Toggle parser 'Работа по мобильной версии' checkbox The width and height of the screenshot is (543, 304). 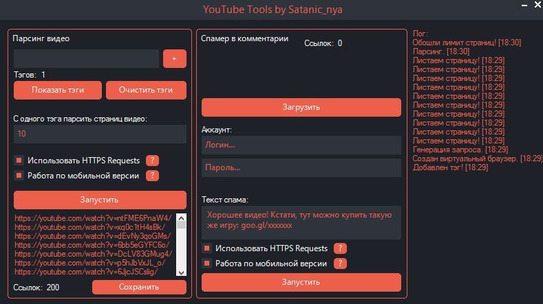click(19, 176)
